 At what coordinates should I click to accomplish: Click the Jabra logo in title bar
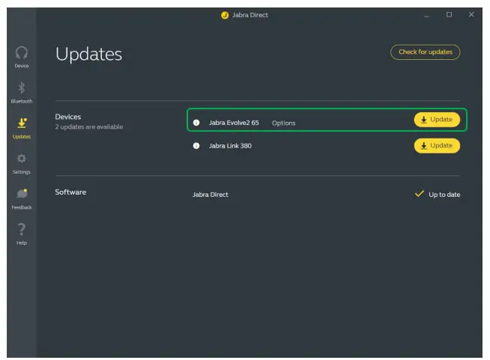[225, 15]
